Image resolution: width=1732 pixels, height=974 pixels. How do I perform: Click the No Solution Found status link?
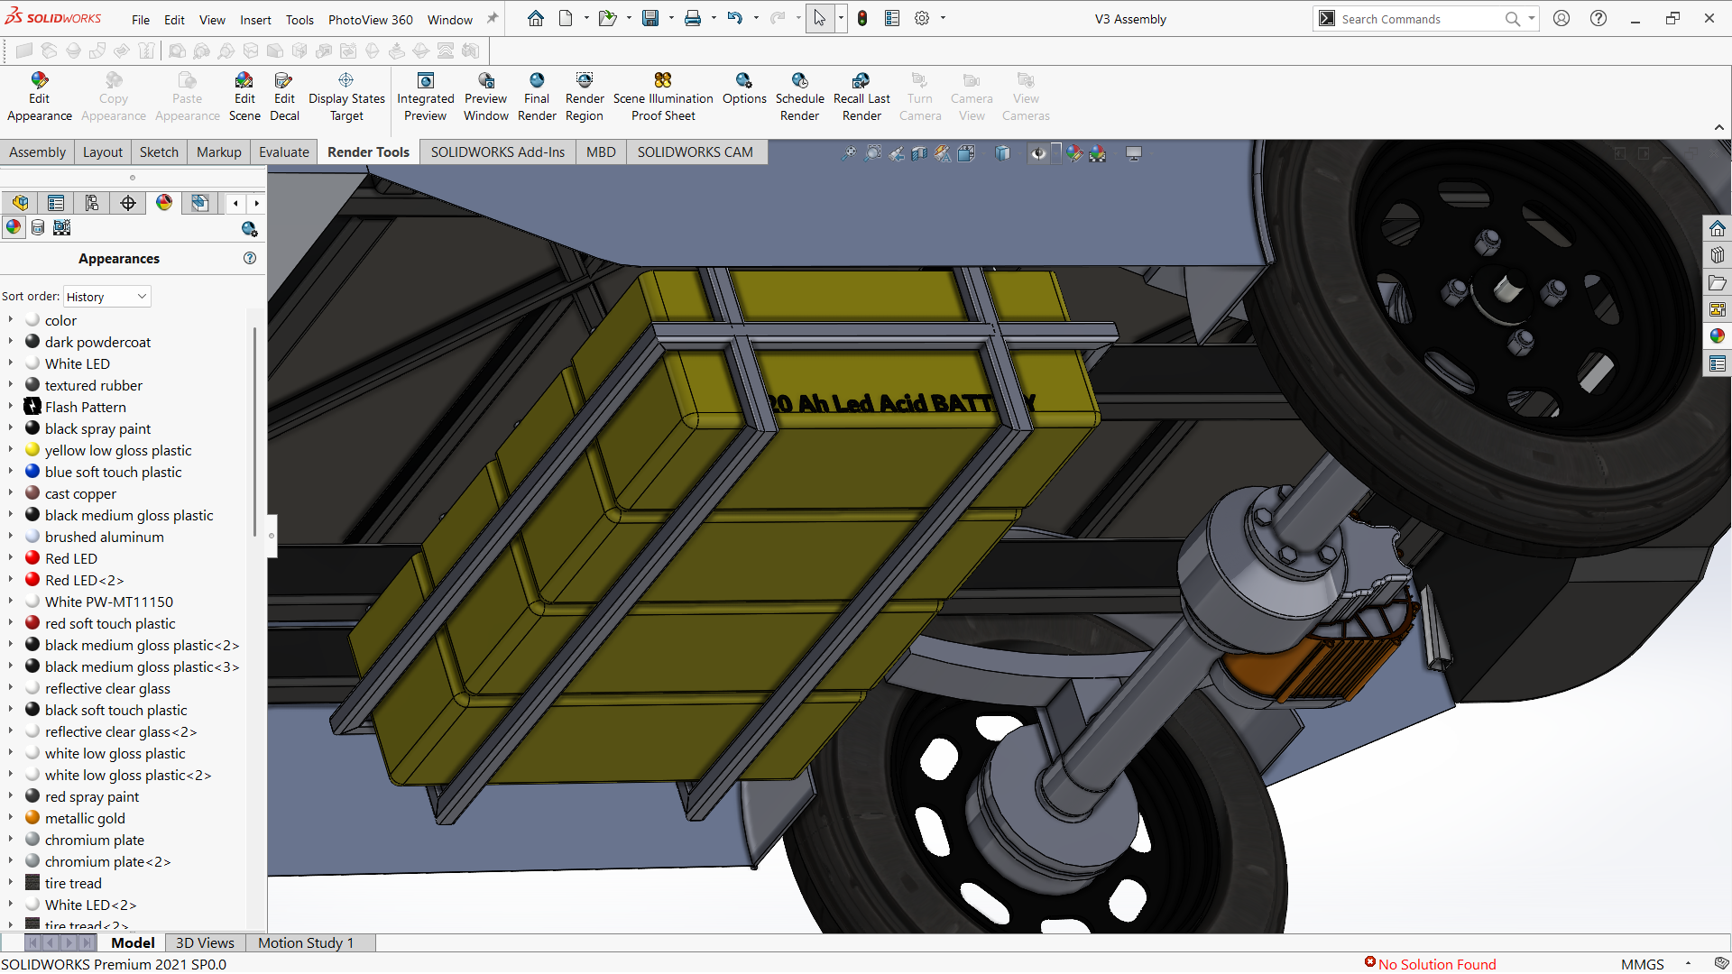(1436, 964)
